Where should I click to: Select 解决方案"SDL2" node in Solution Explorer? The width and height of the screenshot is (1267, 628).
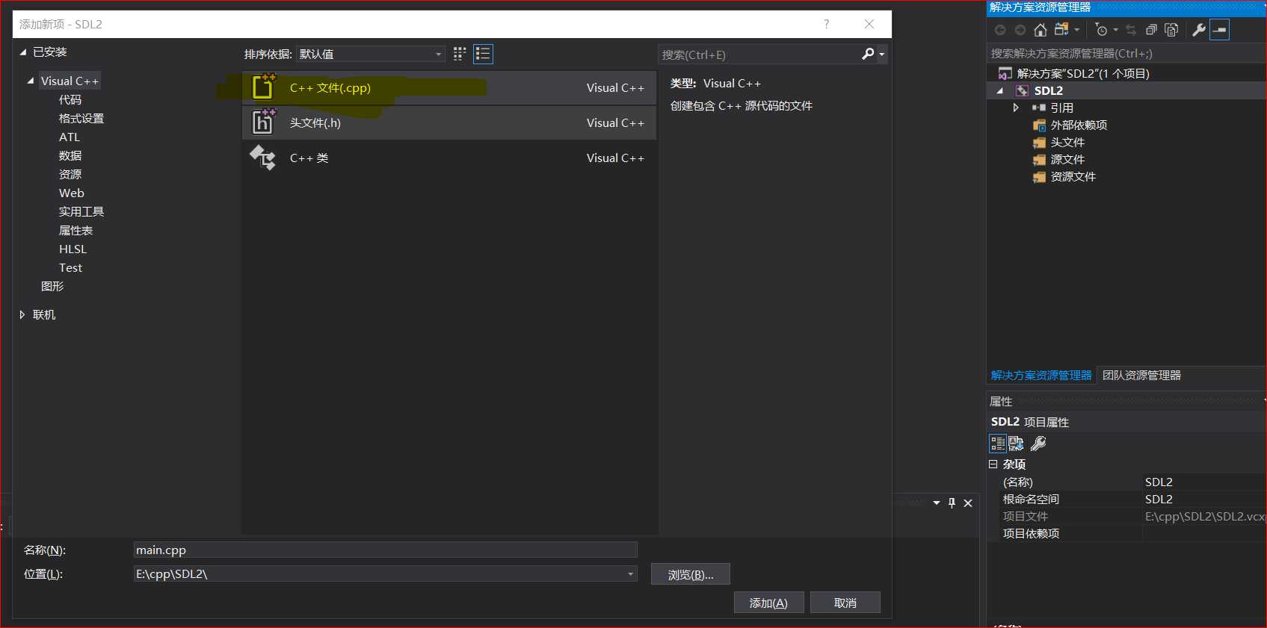[1083, 73]
